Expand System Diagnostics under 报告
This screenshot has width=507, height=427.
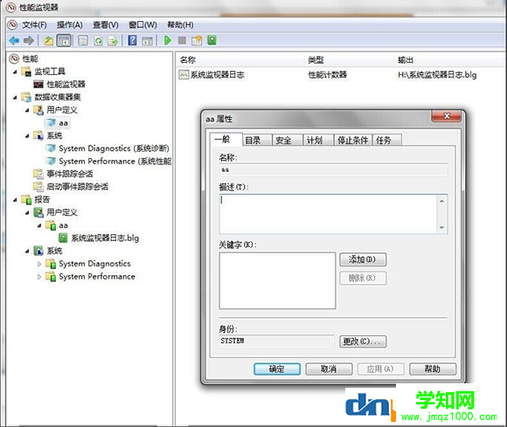click(x=39, y=265)
